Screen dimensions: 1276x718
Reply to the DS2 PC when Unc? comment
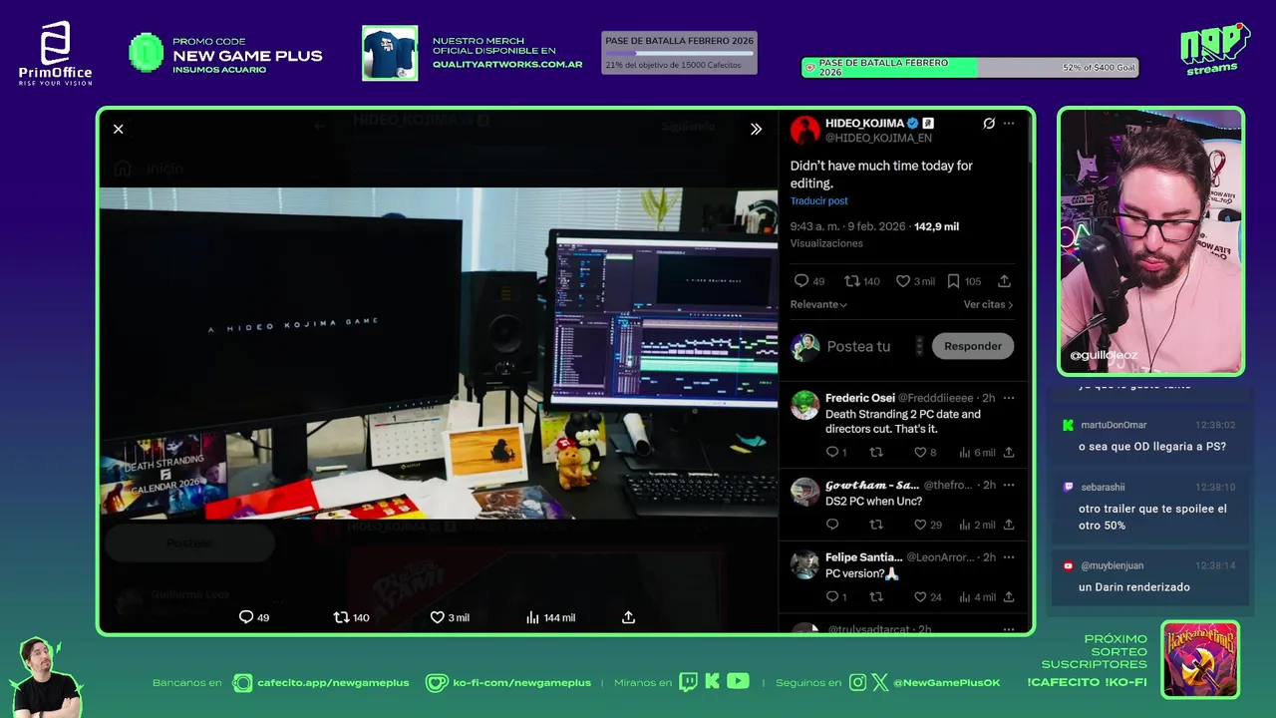(x=832, y=525)
